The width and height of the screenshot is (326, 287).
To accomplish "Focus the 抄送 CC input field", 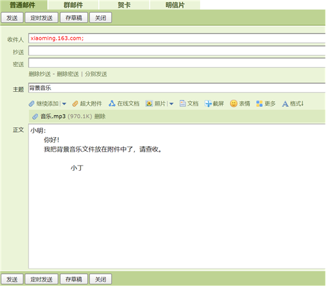I will coord(177,51).
